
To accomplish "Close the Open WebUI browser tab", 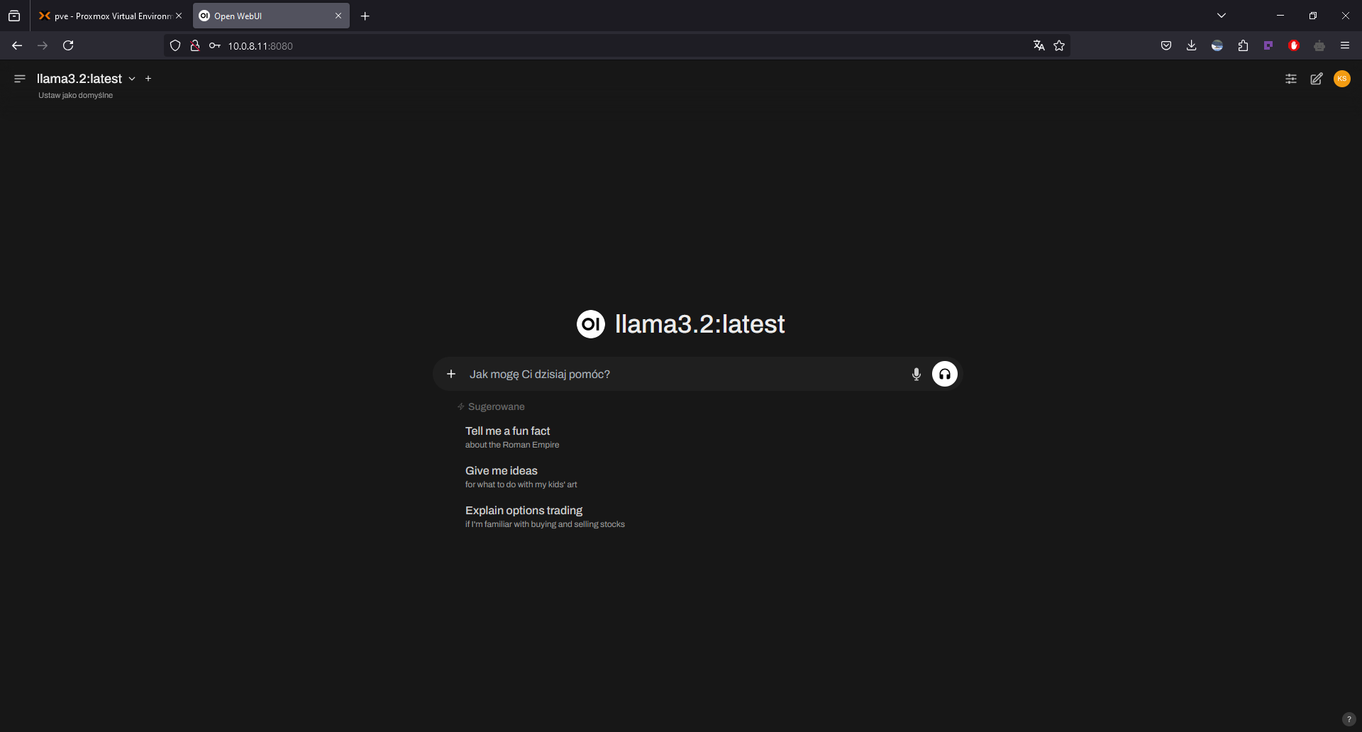I will pos(338,16).
